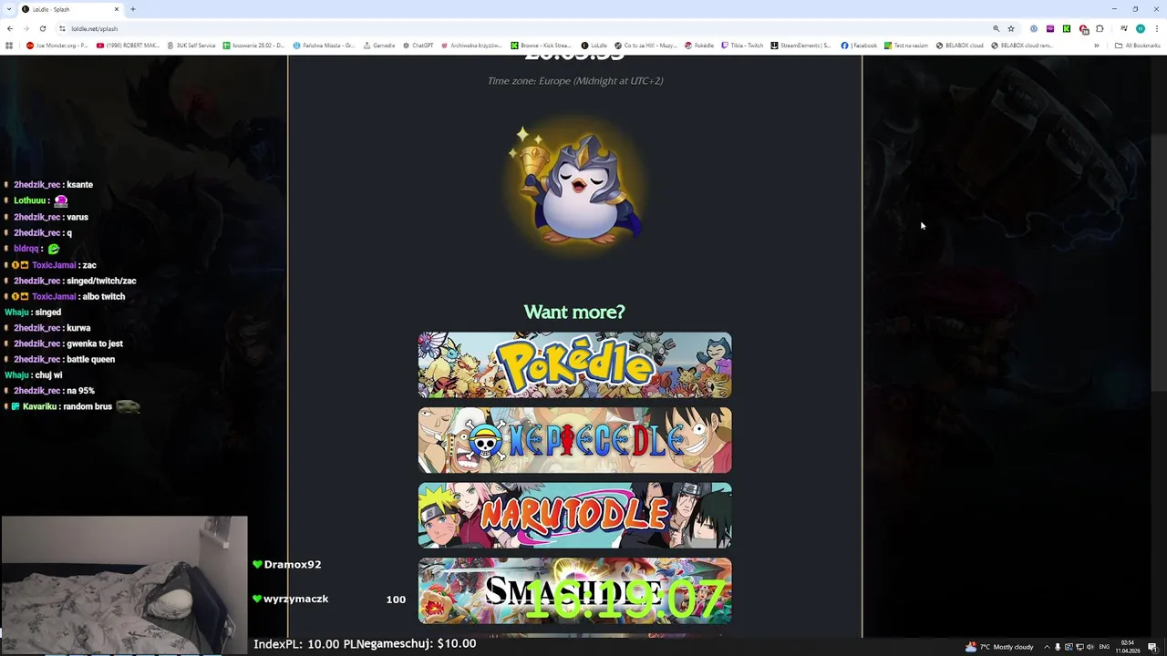
Task: Click the zoom magnifier icon in address bar
Action: point(996,28)
